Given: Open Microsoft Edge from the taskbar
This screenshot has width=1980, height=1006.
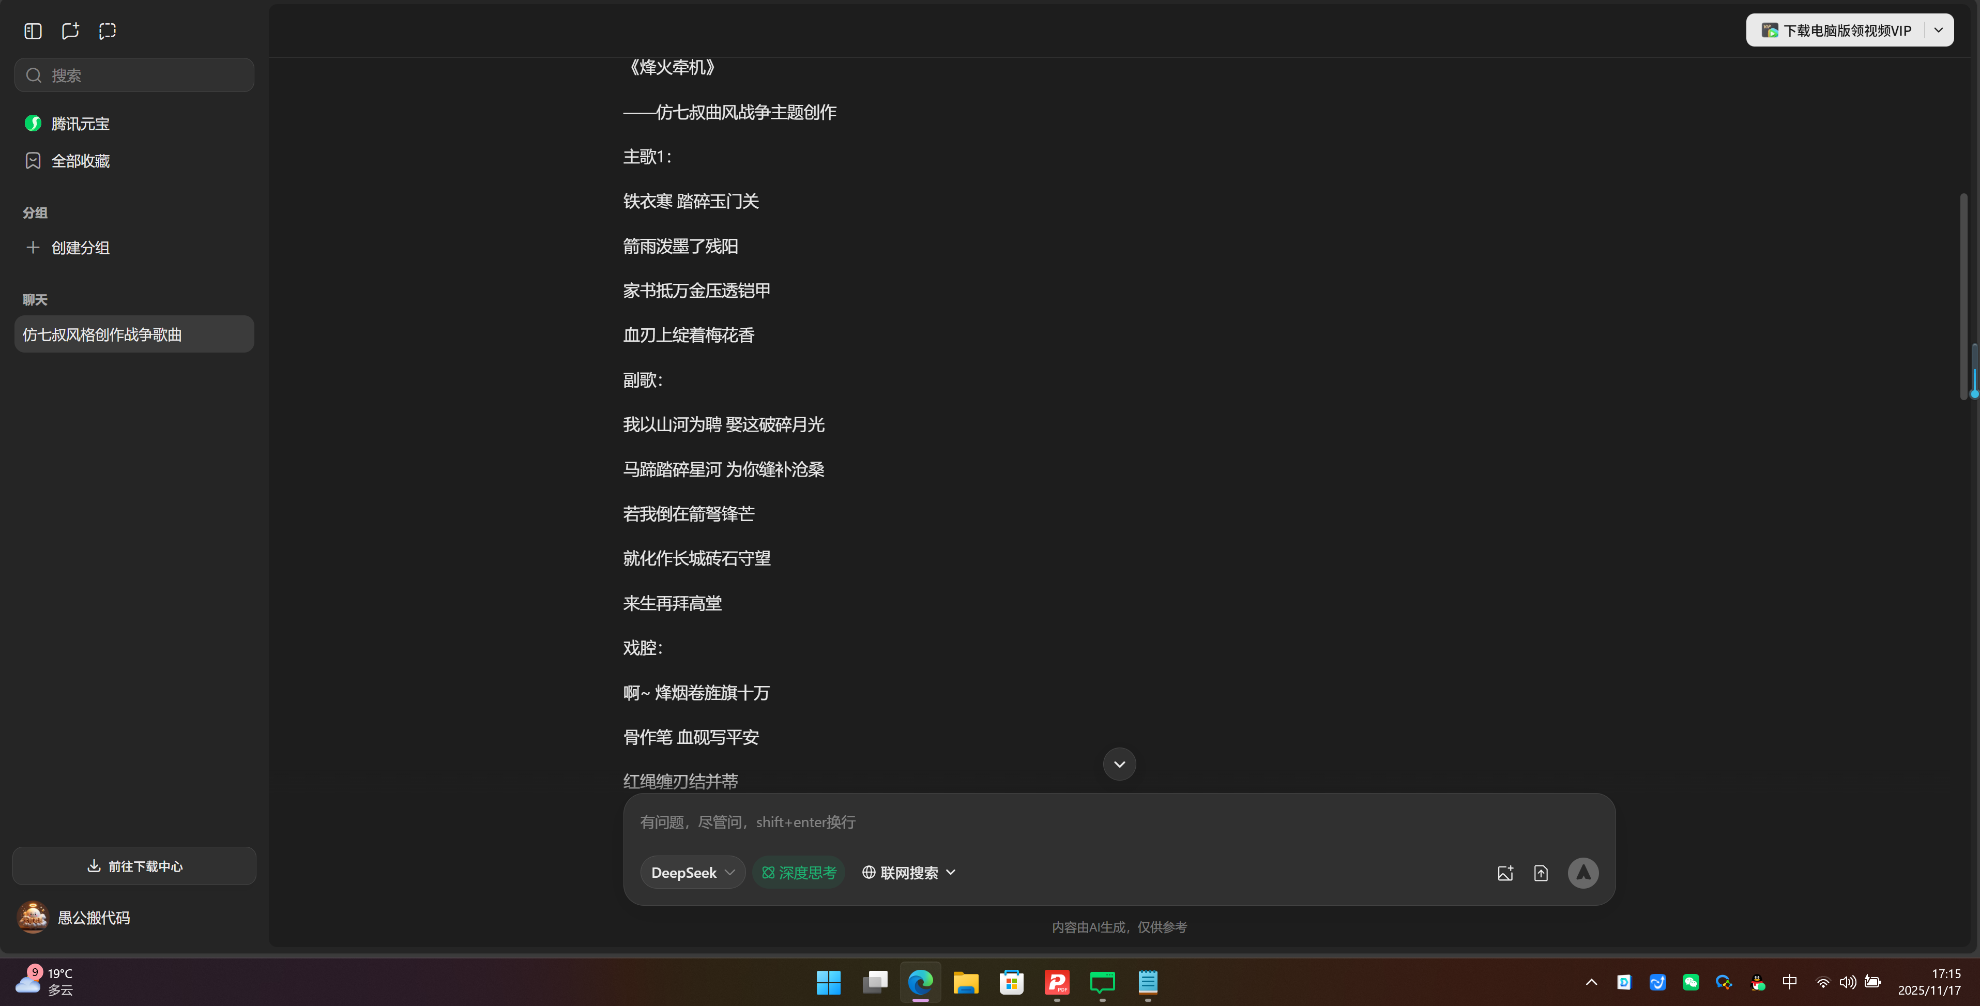Looking at the screenshot, I should click(x=920, y=983).
